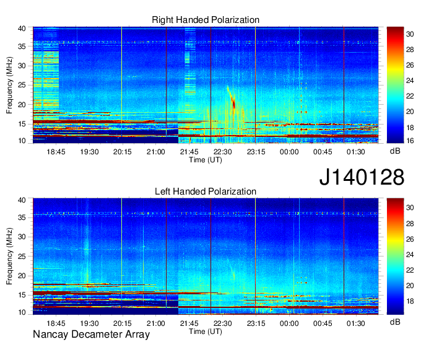The height and width of the screenshot is (342, 421).
Task: Click the 01:30 time tick of the Left Handed plot
Action: (x=356, y=323)
